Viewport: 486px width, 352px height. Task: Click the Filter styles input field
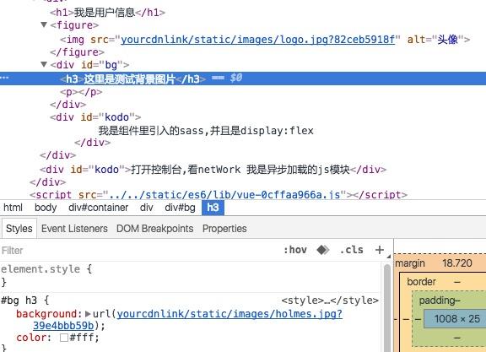click(x=139, y=250)
